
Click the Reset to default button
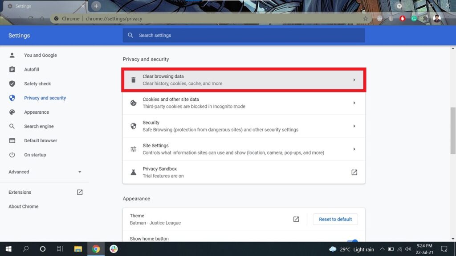tap(335, 219)
